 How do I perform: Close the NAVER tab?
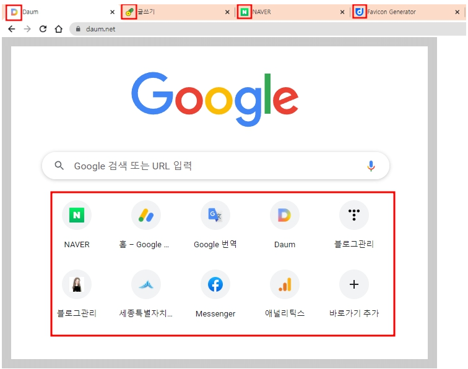(342, 12)
